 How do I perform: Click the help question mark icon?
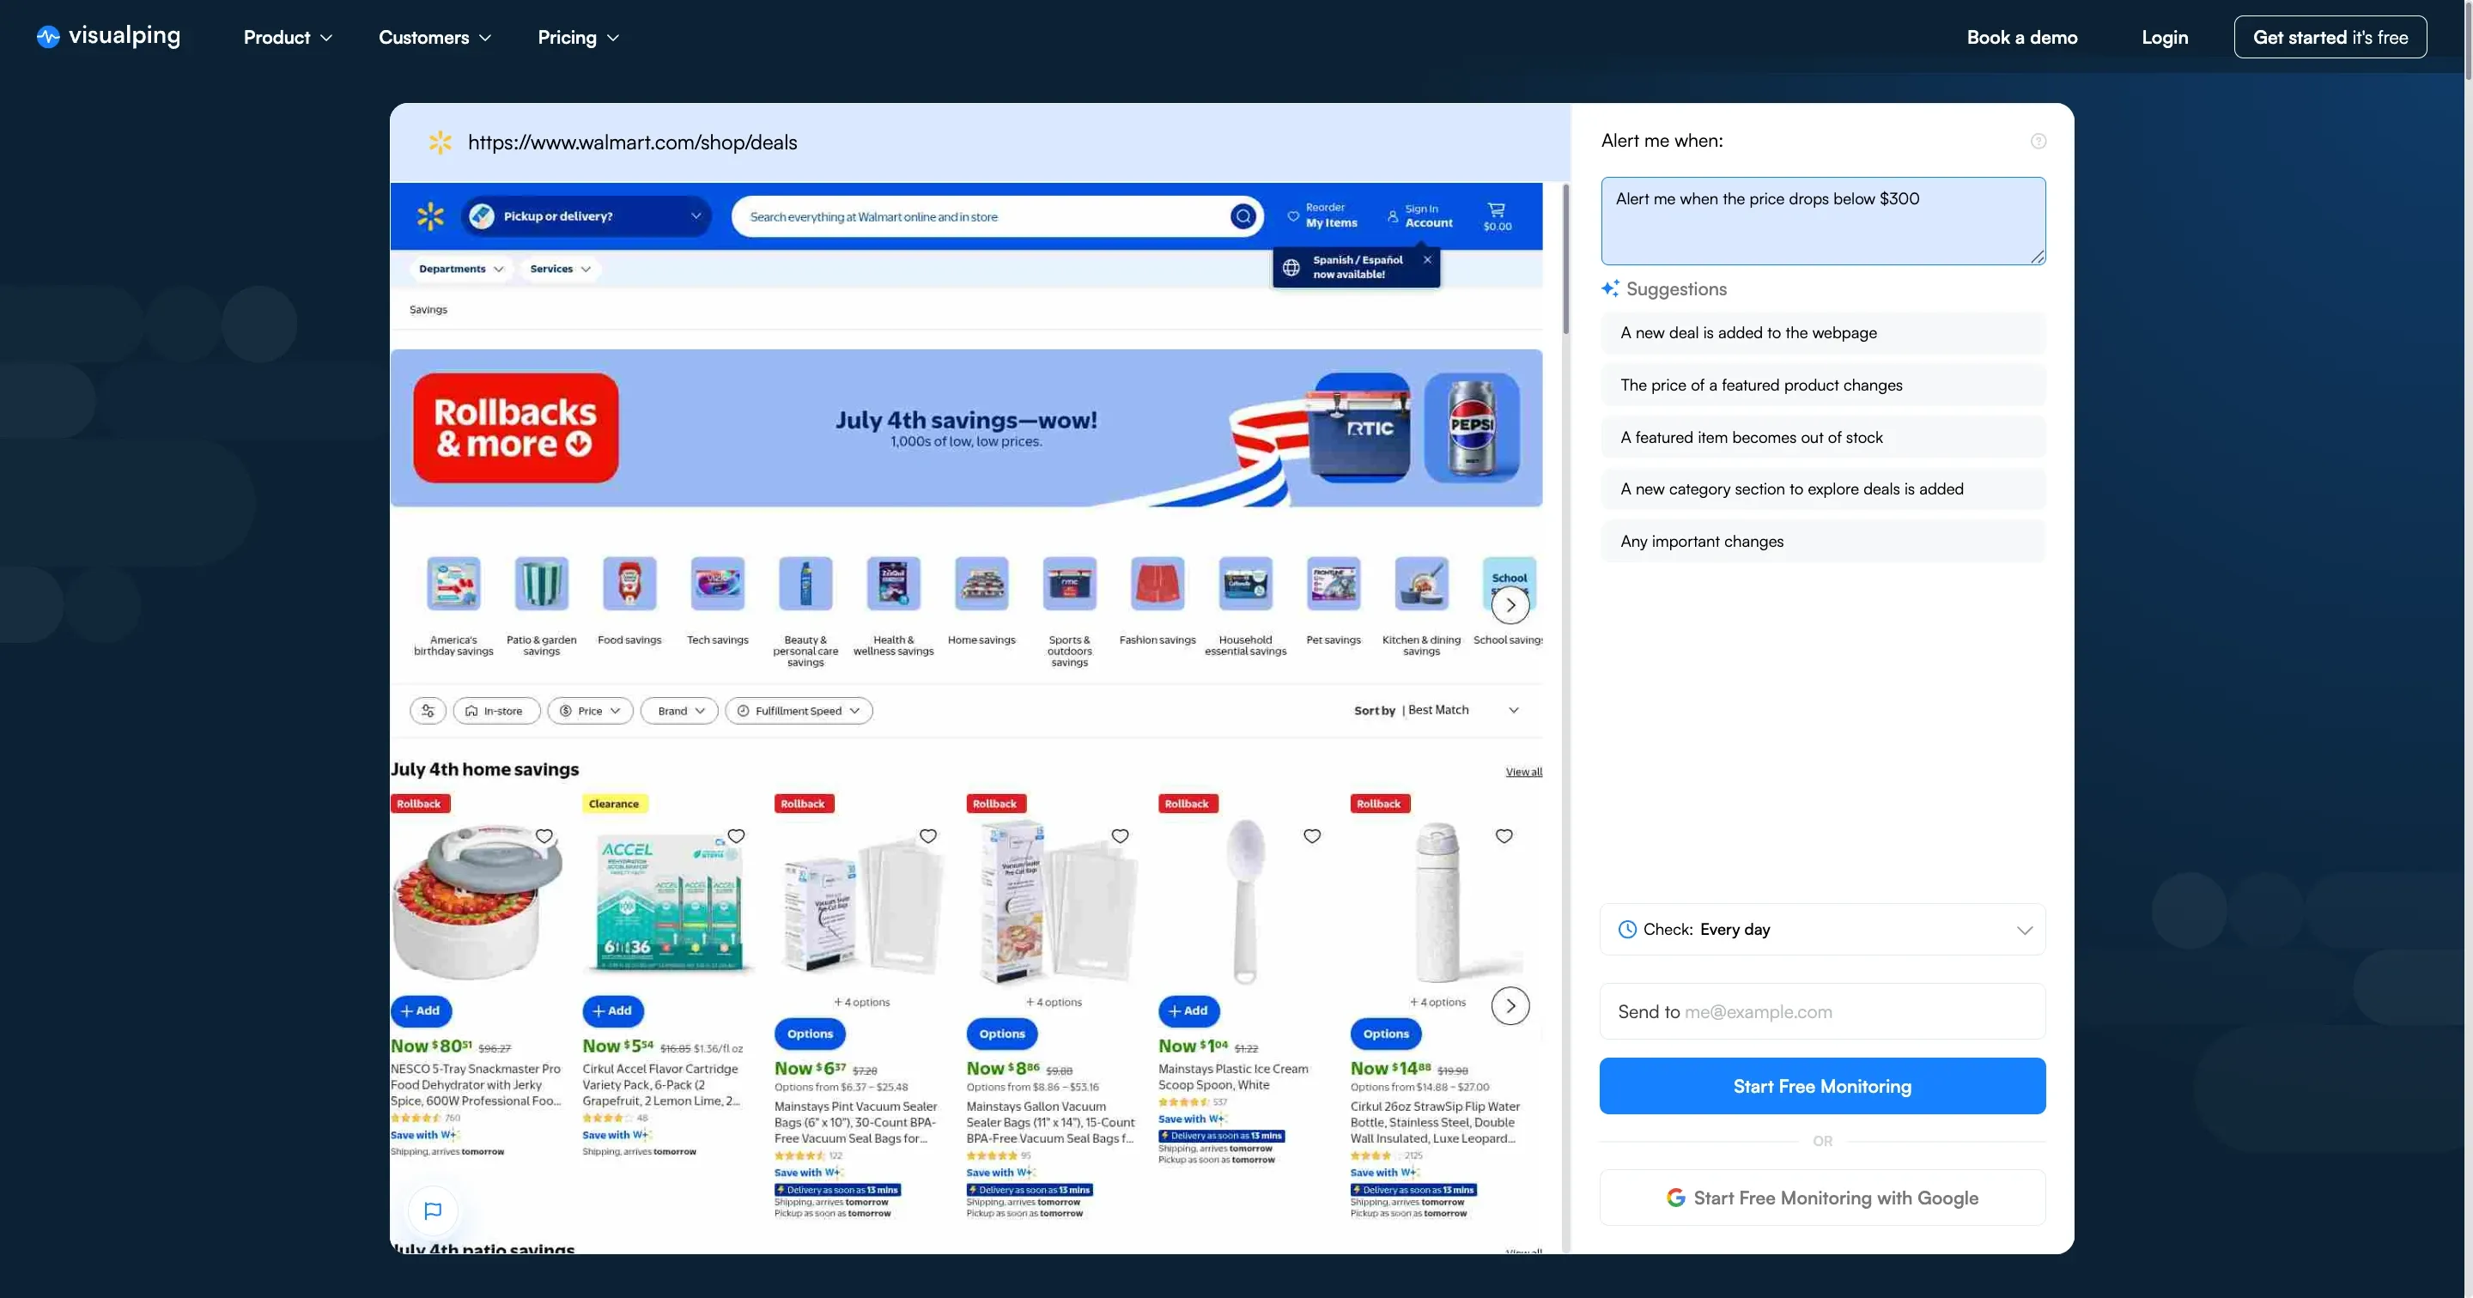2039,141
